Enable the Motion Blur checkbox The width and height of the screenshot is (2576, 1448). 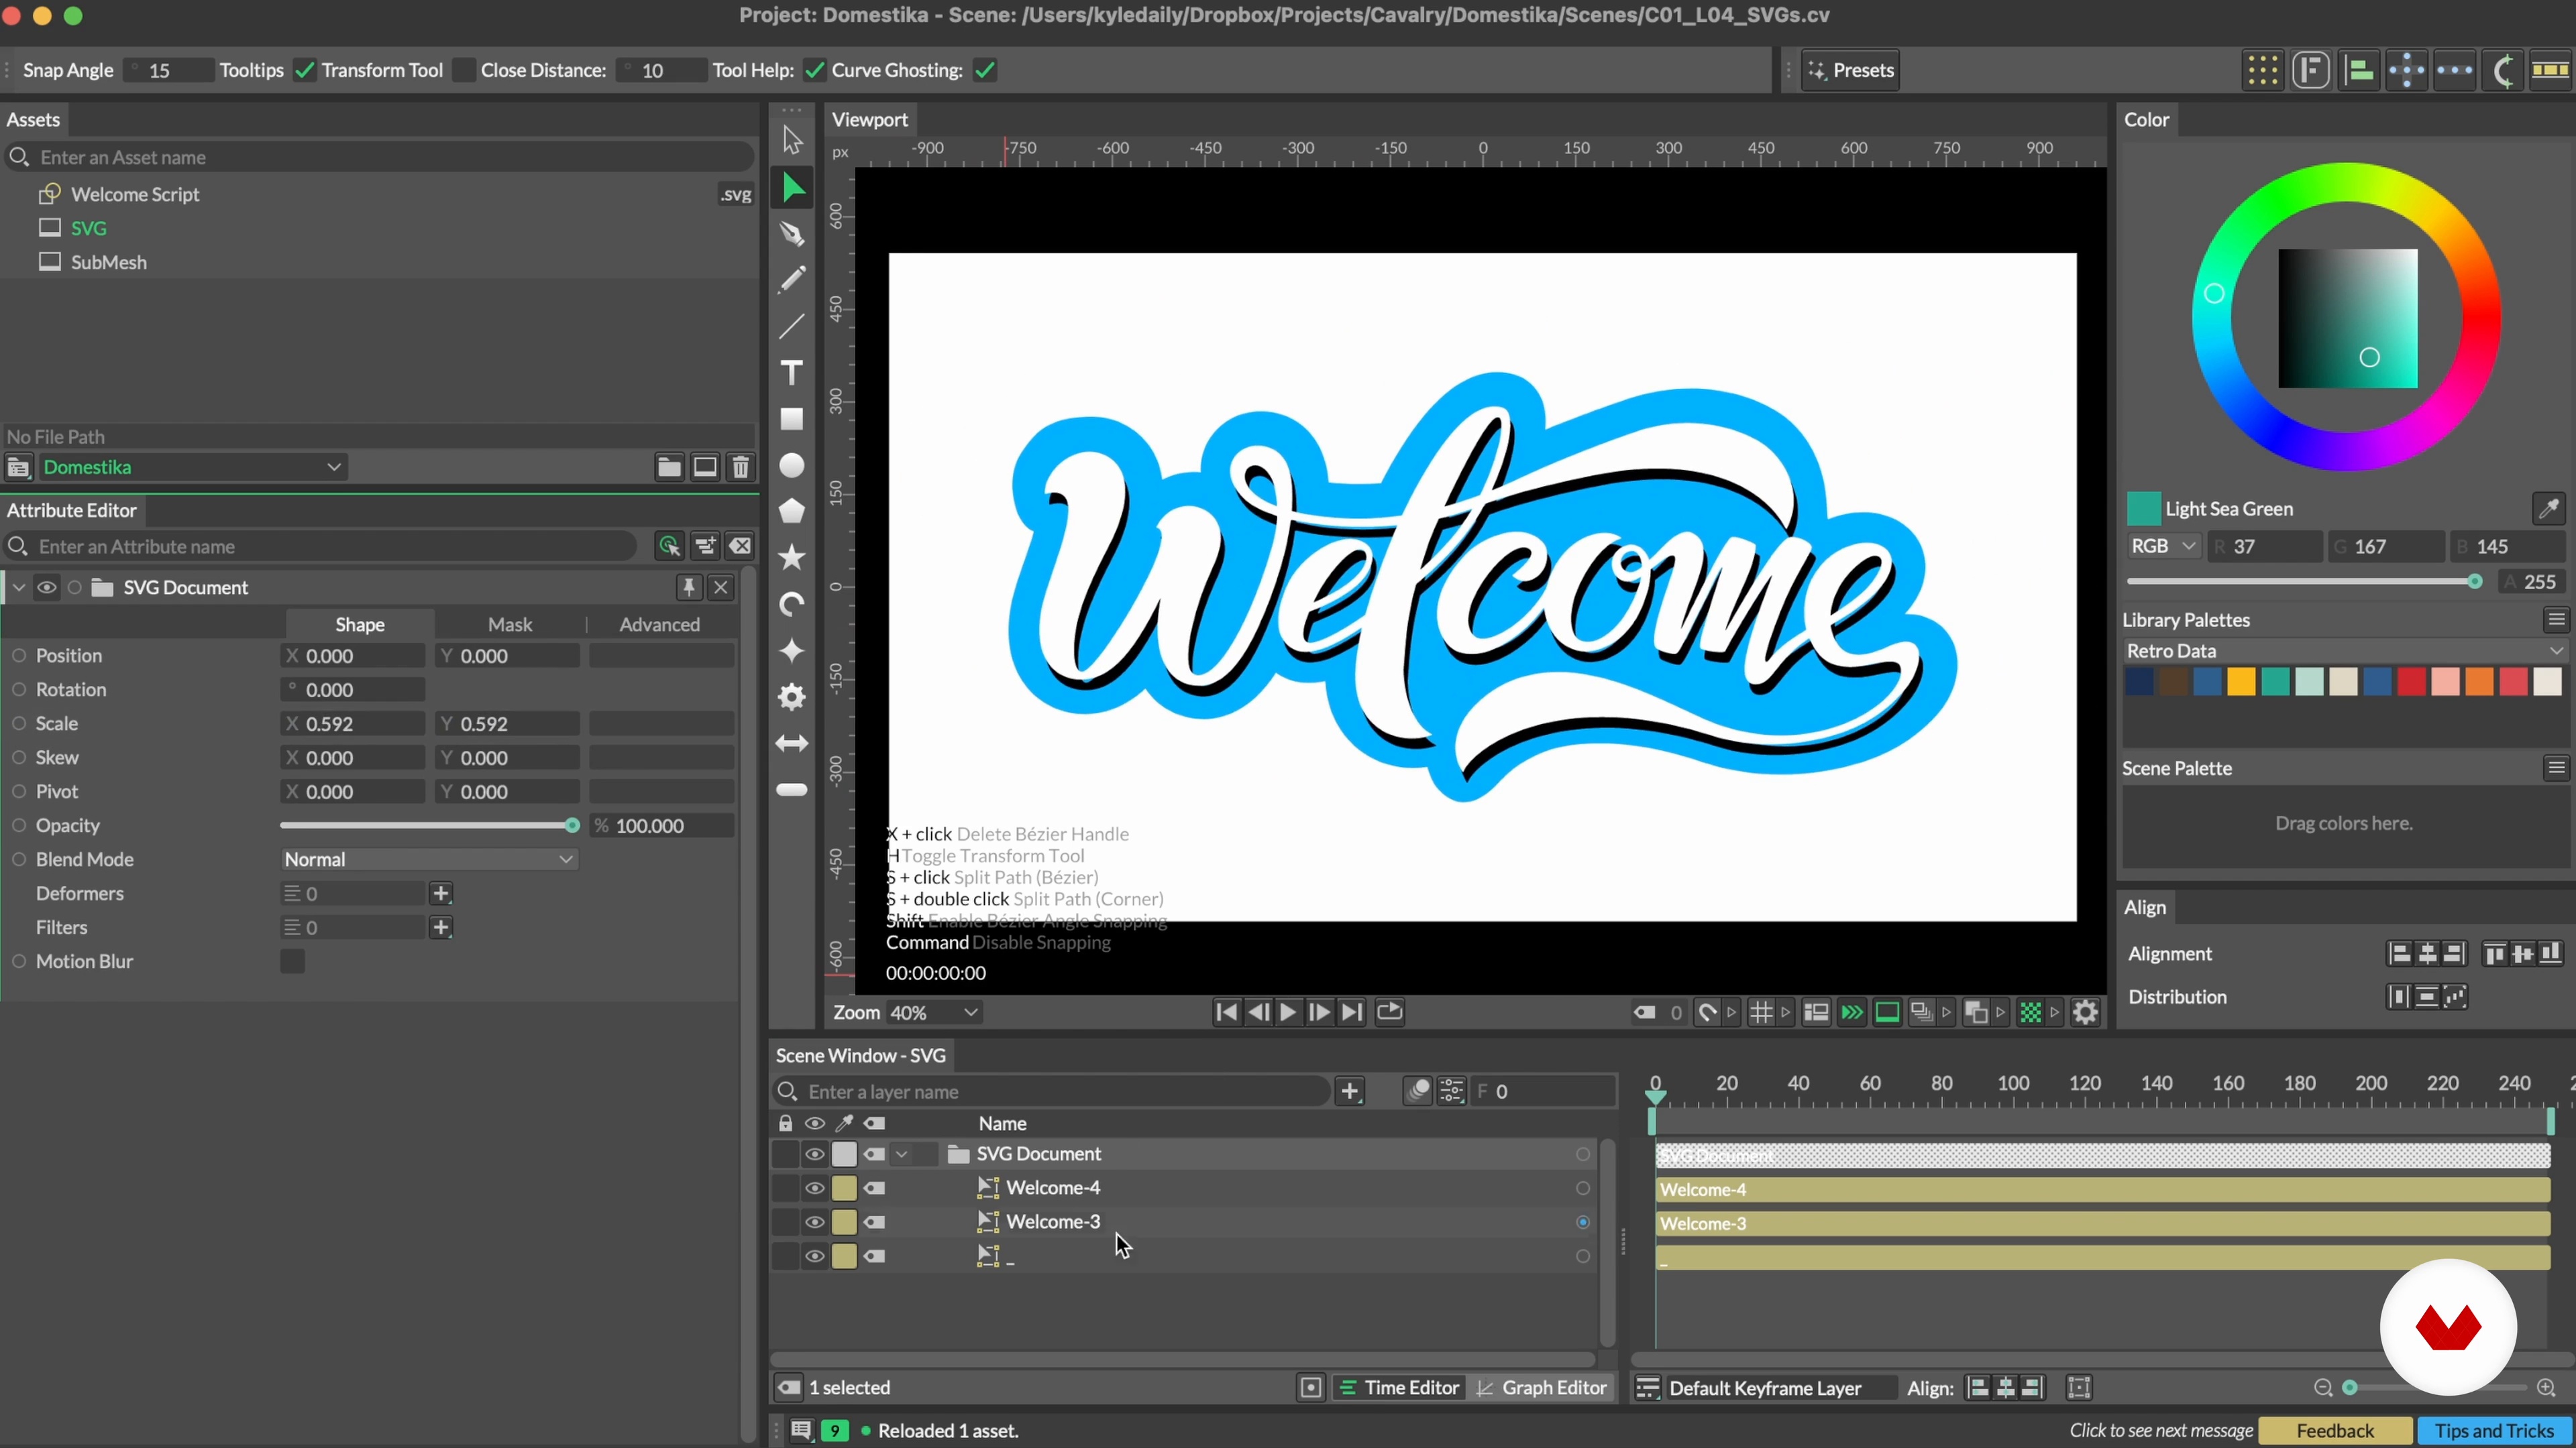pyautogui.click(x=292, y=961)
